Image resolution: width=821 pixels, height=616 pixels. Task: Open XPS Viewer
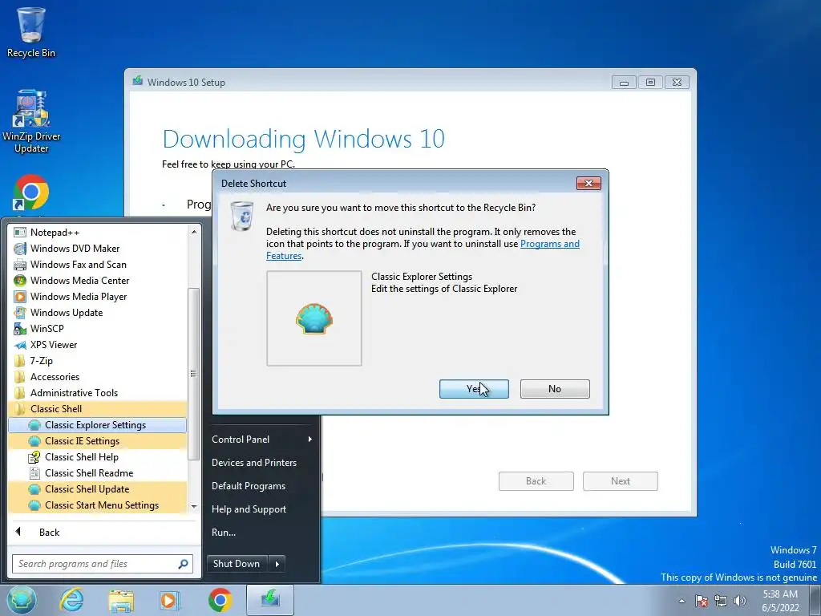[x=98, y=345]
